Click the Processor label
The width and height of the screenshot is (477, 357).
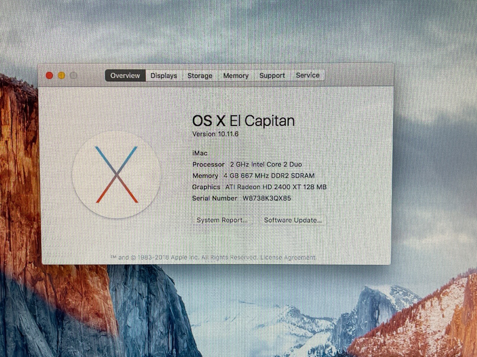[x=208, y=164]
